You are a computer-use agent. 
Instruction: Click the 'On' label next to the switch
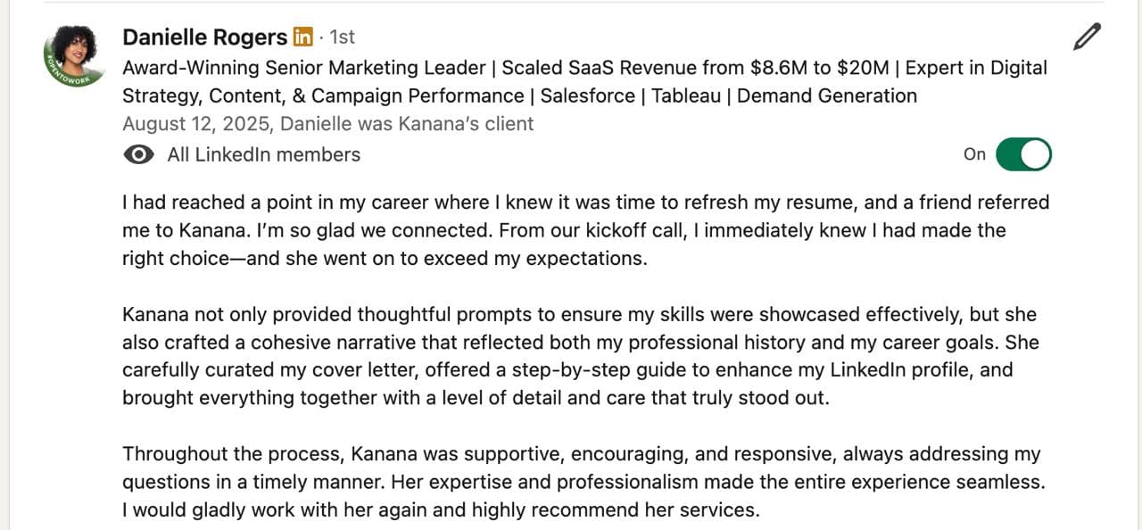pyautogui.click(x=974, y=154)
